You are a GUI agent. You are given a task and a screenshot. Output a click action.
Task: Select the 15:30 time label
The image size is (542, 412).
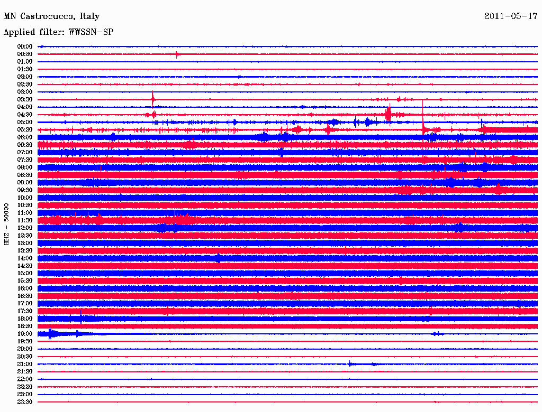(25, 280)
